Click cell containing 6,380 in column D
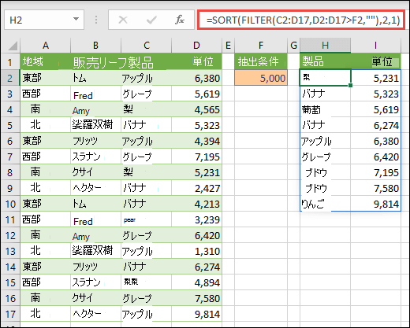The width and height of the screenshot is (410, 328). click(x=196, y=78)
